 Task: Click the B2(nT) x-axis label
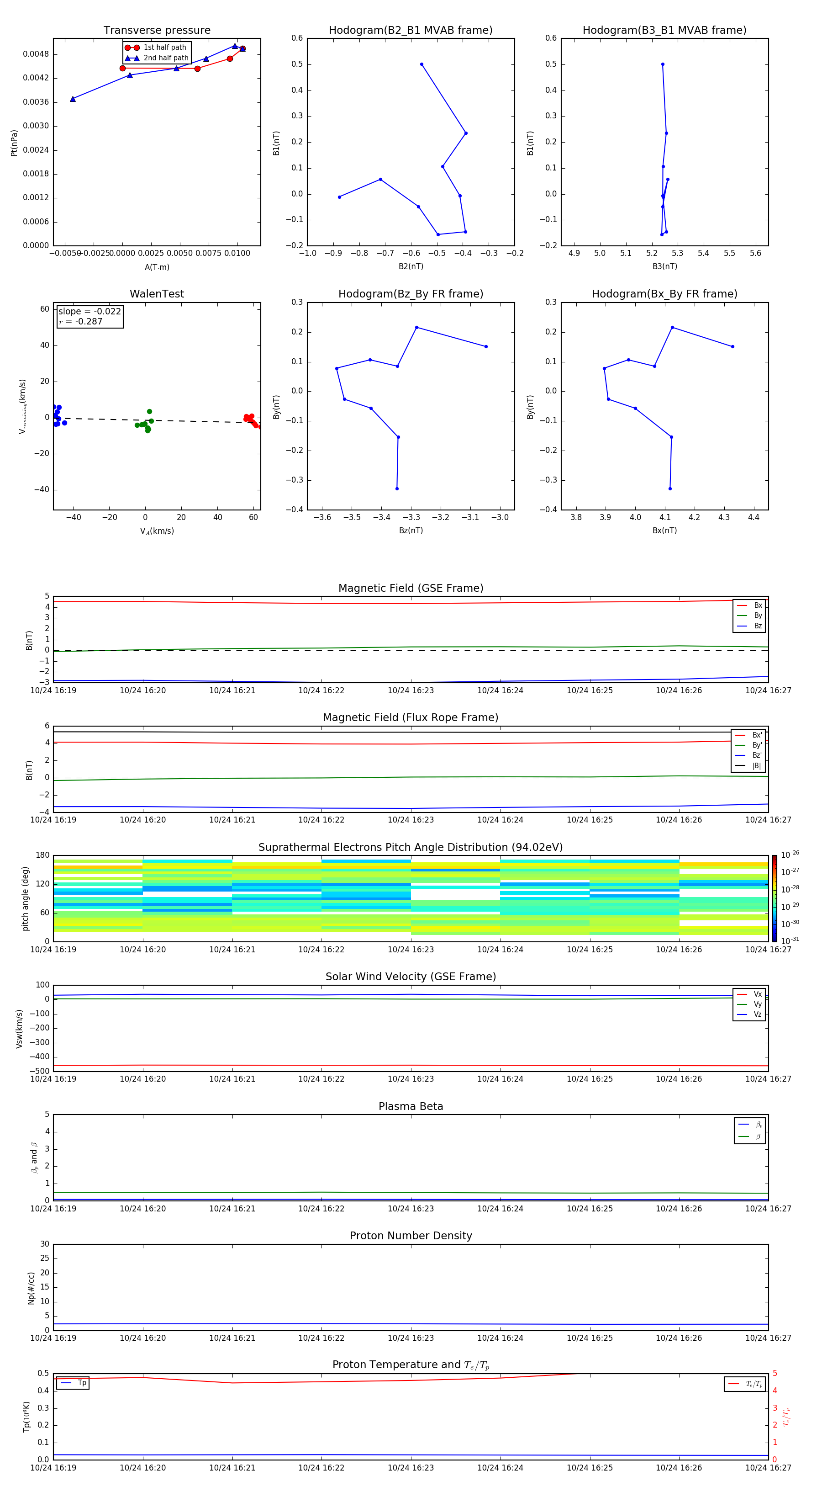click(x=411, y=267)
